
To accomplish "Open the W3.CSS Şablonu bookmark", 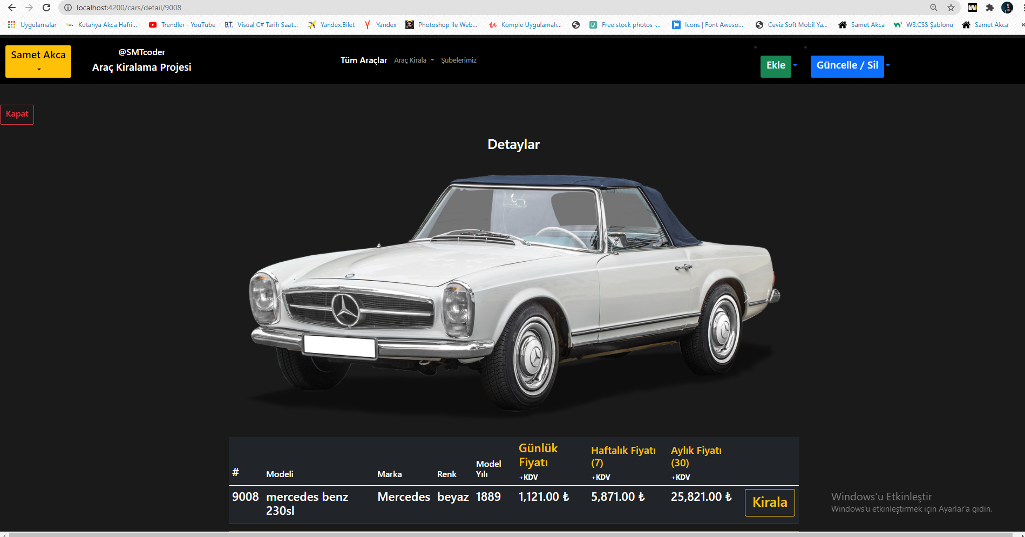I will click(x=923, y=25).
